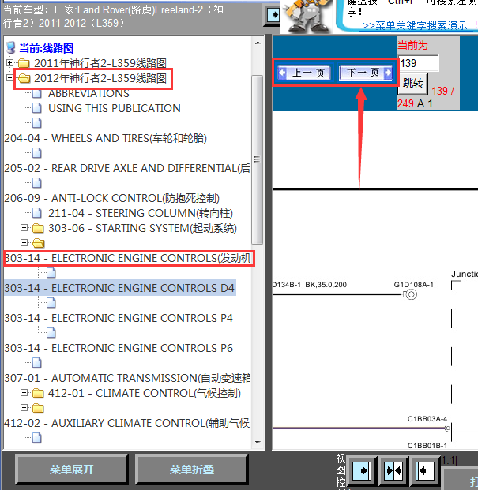The height and width of the screenshot is (490, 478).
Task: Select 303-14 - ELECTRONIC ENGINE CONTROLS P4
Action: [119, 318]
